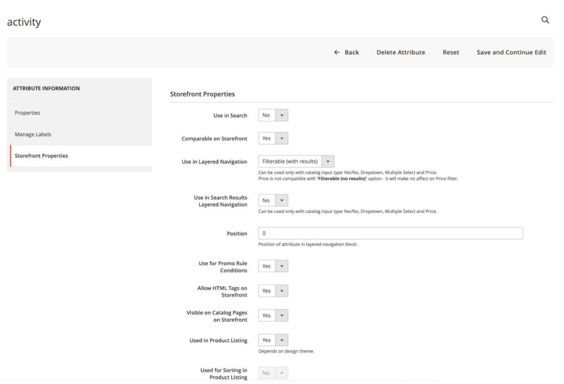The width and height of the screenshot is (564, 384).
Task: Click the search magnifier icon
Action: (545, 20)
